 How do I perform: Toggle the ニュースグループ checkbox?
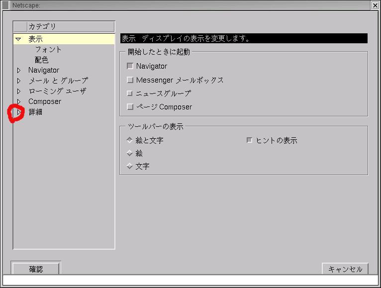click(x=130, y=94)
